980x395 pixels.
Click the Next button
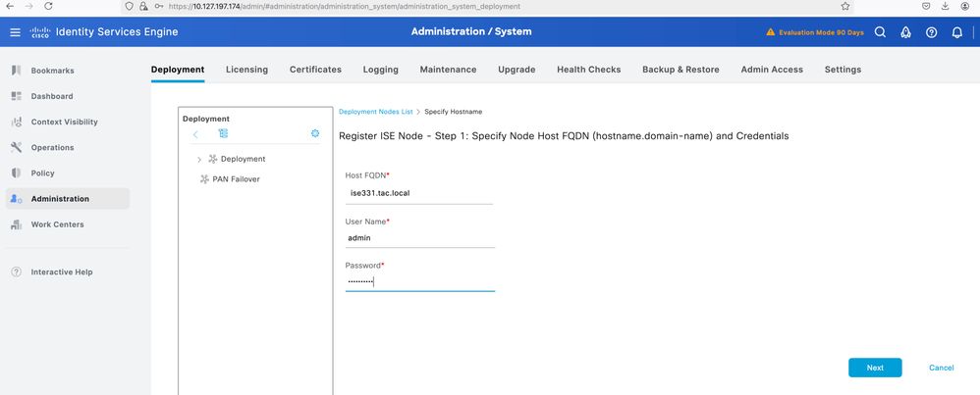coord(875,368)
